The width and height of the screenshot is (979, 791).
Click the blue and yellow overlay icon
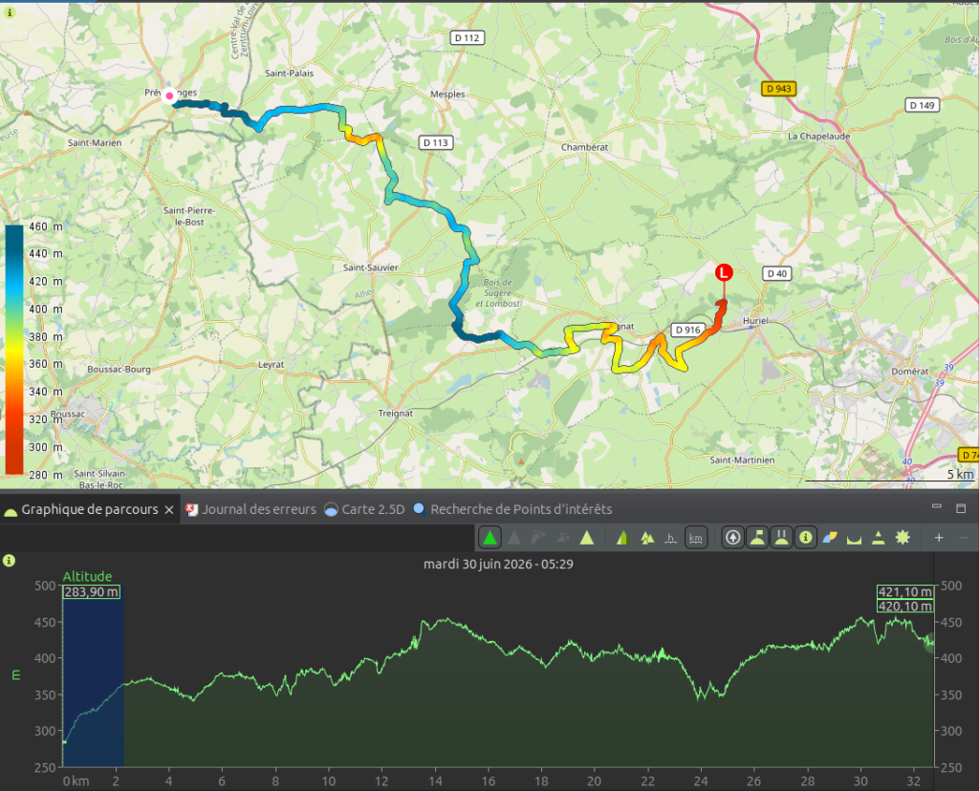[830, 537]
